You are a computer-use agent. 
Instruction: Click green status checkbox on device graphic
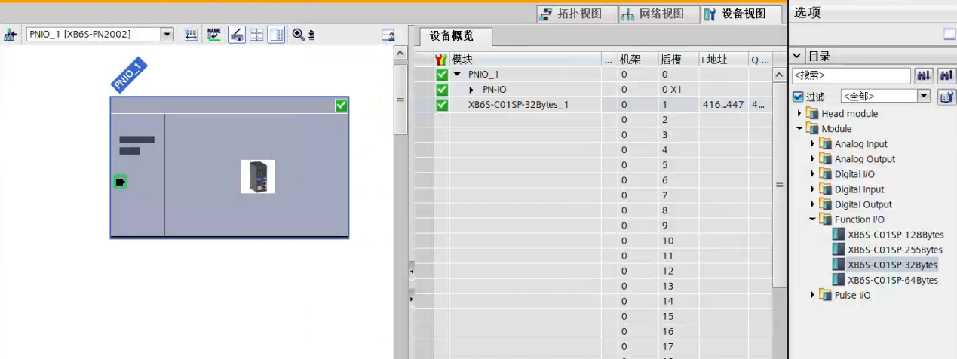point(342,106)
